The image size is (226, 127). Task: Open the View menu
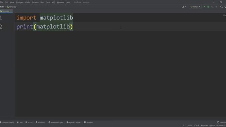click(12, 2)
